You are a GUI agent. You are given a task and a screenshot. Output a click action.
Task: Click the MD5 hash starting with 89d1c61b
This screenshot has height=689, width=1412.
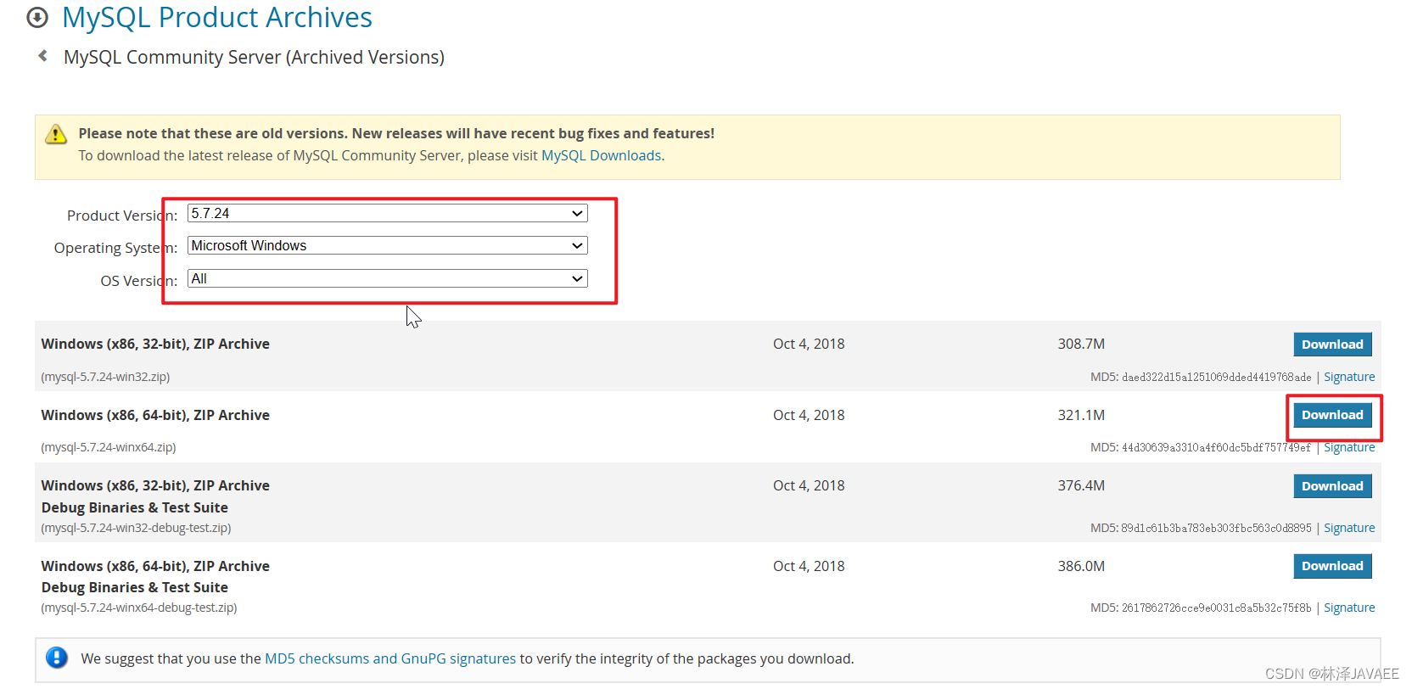1216,528
